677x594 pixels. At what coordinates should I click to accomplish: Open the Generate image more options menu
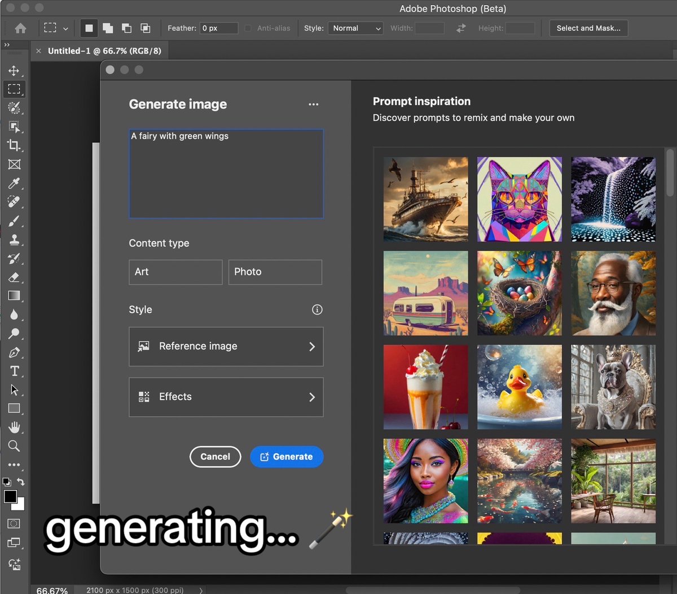[x=314, y=104]
